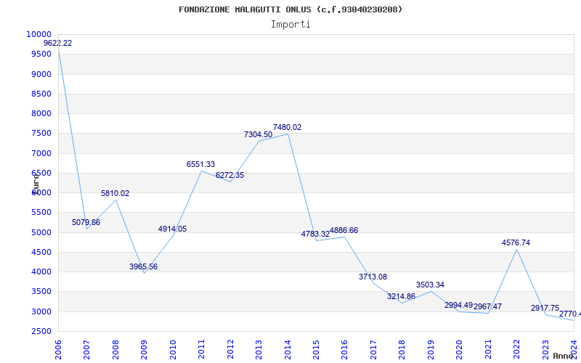
Task: Click x-axis year 2017
Action: (x=373, y=350)
